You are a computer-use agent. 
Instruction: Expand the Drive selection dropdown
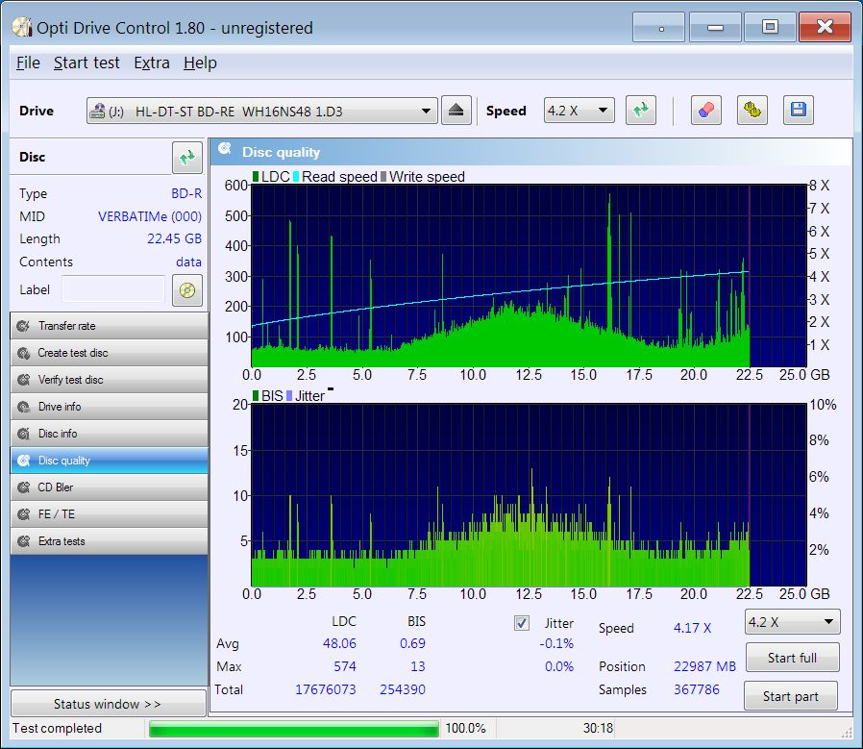[x=426, y=112]
